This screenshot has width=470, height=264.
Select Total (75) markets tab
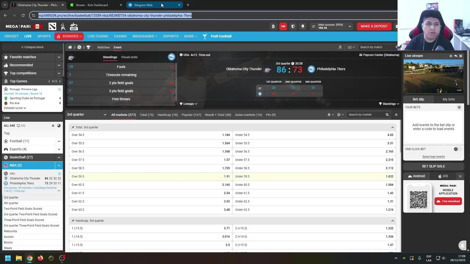147,115
